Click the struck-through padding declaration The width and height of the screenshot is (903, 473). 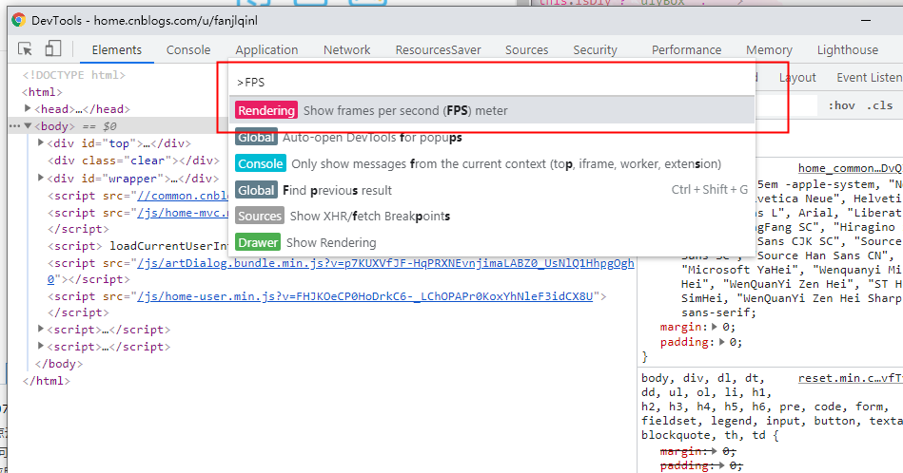pos(701,466)
